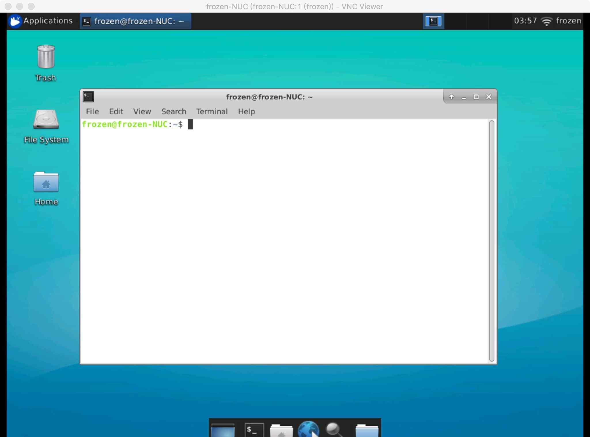Click the Xfce mouse logo icon
Screen dimensions: 590x437
15,21
